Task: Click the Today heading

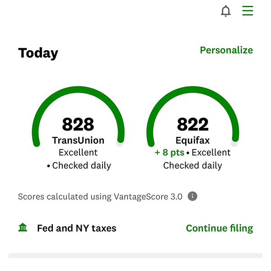Action: [x=38, y=53]
